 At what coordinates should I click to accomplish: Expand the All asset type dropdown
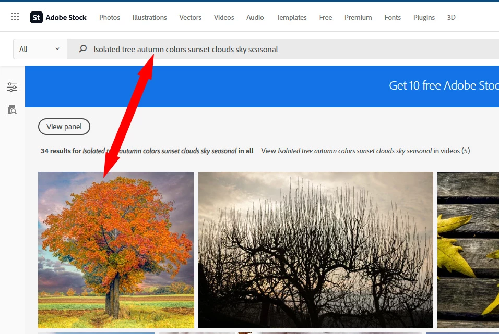(x=40, y=49)
